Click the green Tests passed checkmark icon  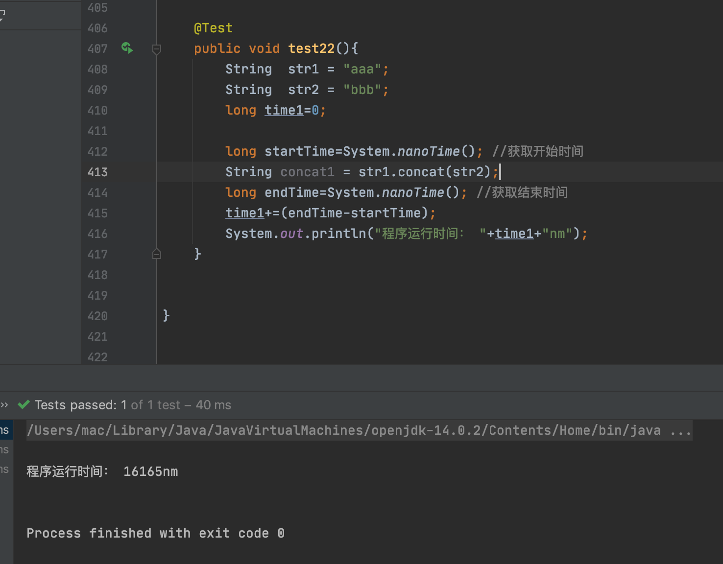tap(24, 405)
